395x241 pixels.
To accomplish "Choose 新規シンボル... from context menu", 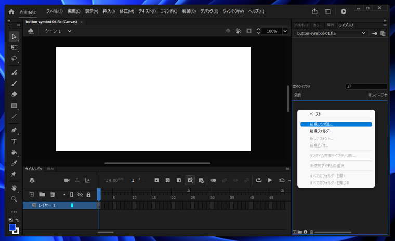I will [336, 124].
